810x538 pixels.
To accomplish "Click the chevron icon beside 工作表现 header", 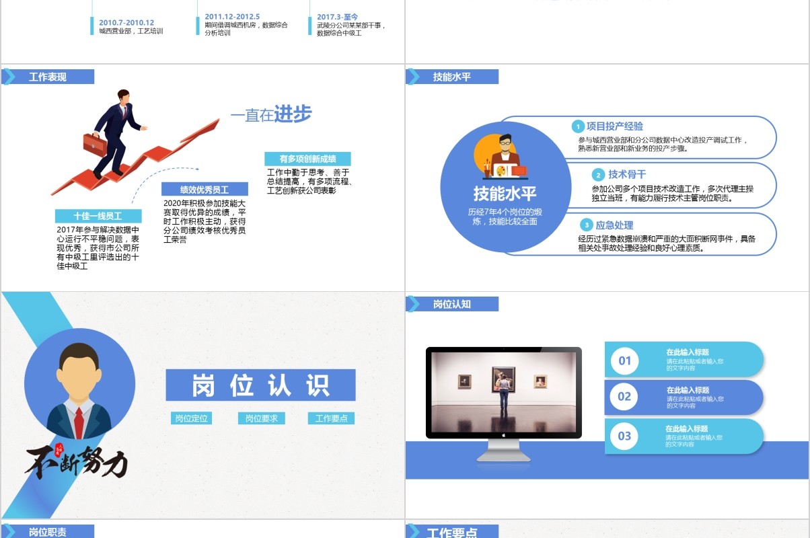I will pyautogui.click(x=8, y=77).
